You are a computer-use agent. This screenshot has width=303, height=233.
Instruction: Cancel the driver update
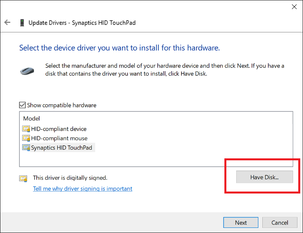[280, 222]
